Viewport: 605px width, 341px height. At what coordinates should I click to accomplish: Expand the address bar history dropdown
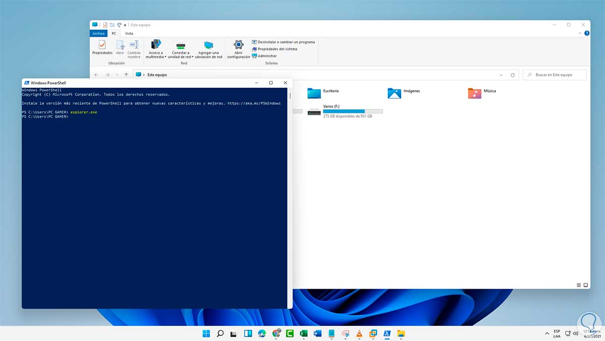pos(501,75)
